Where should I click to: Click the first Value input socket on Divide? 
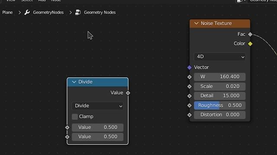coord(67,127)
